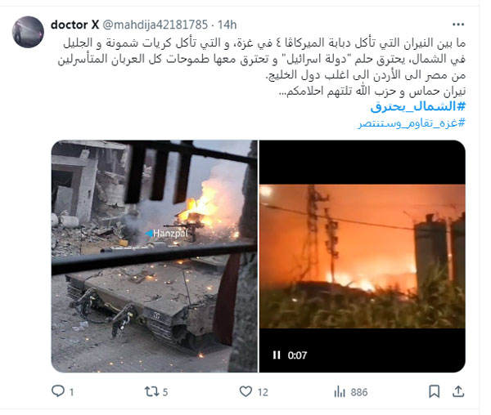Click the reply speech bubble icon
The image size is (491, 415).
click(58, 391)
